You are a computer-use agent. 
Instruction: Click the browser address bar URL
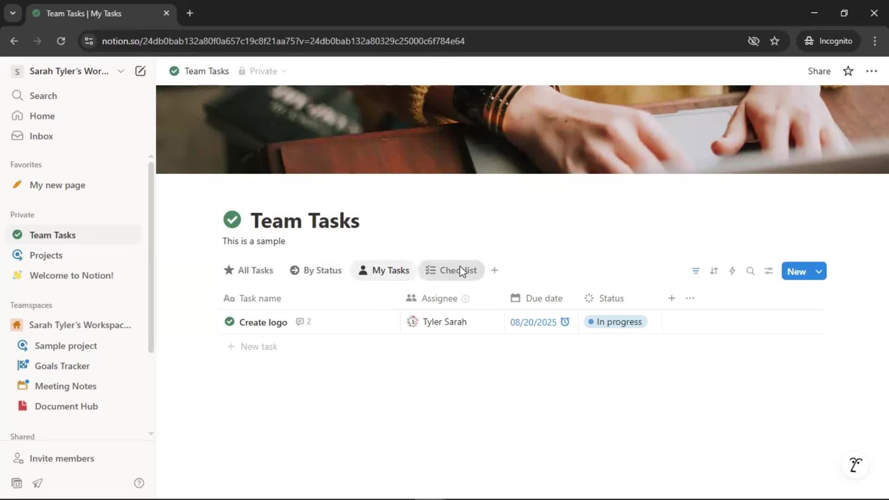283,41
